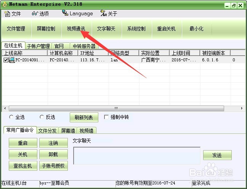Switch to 在线主机 tab
Viewport: 247px width, 189px height.
(x=13, y=45)
